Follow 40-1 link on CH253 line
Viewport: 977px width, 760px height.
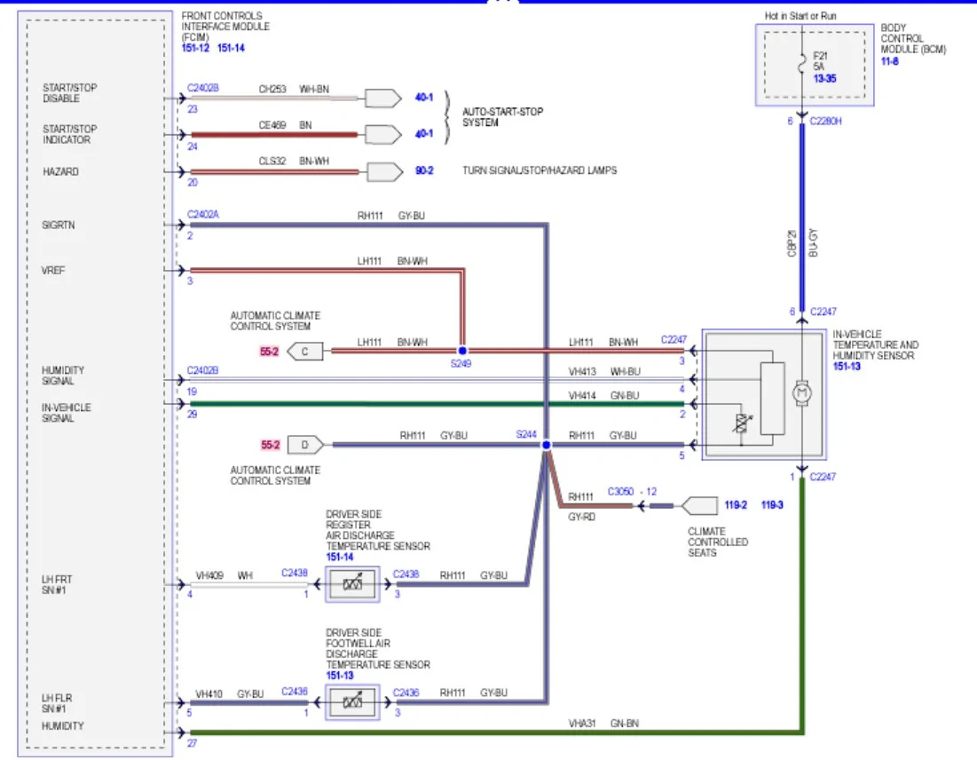(x=423, y=98)
